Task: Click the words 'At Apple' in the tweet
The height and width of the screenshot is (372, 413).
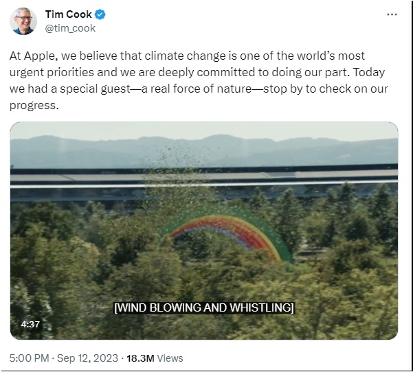Action: [x=32, y=56]
